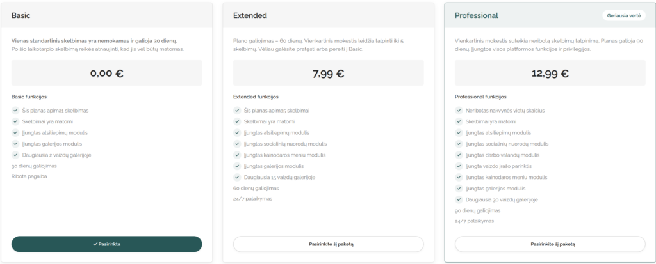Click the check icon beside "Įjungtas kainodaros meniu modulis" in Extended

point(237,155)
